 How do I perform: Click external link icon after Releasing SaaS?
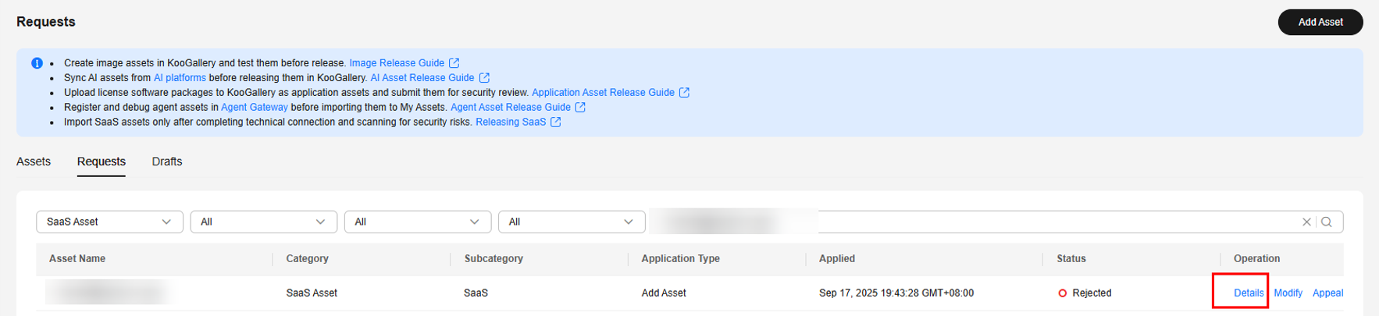point(555,122)
